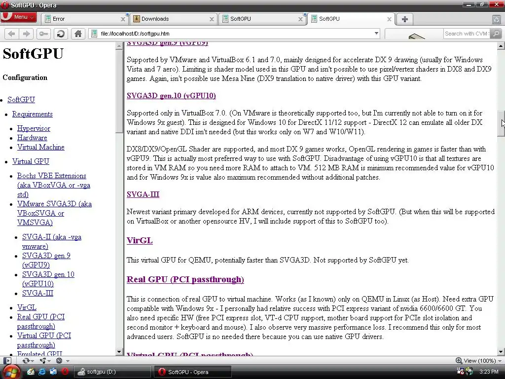Open the SVGA-III sidebar link

pos(37,293)
